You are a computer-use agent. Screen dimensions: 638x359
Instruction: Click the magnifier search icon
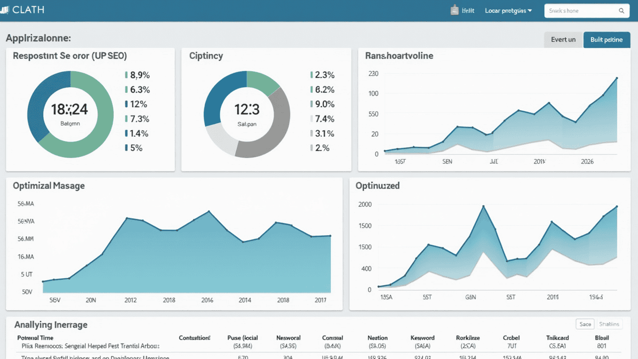pos(622,10)
